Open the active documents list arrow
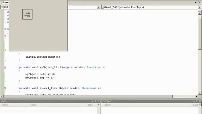Viewport: 202px width, 114px height. pos(196,3)
